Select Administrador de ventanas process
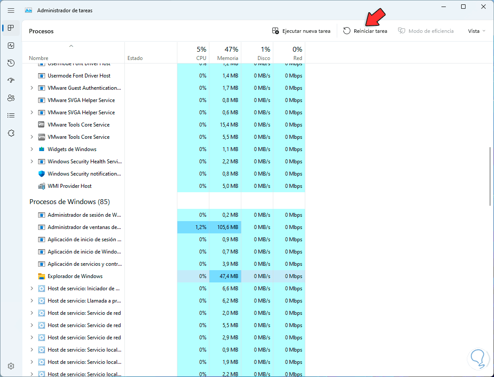494x377 pixels. click(163, 227)
